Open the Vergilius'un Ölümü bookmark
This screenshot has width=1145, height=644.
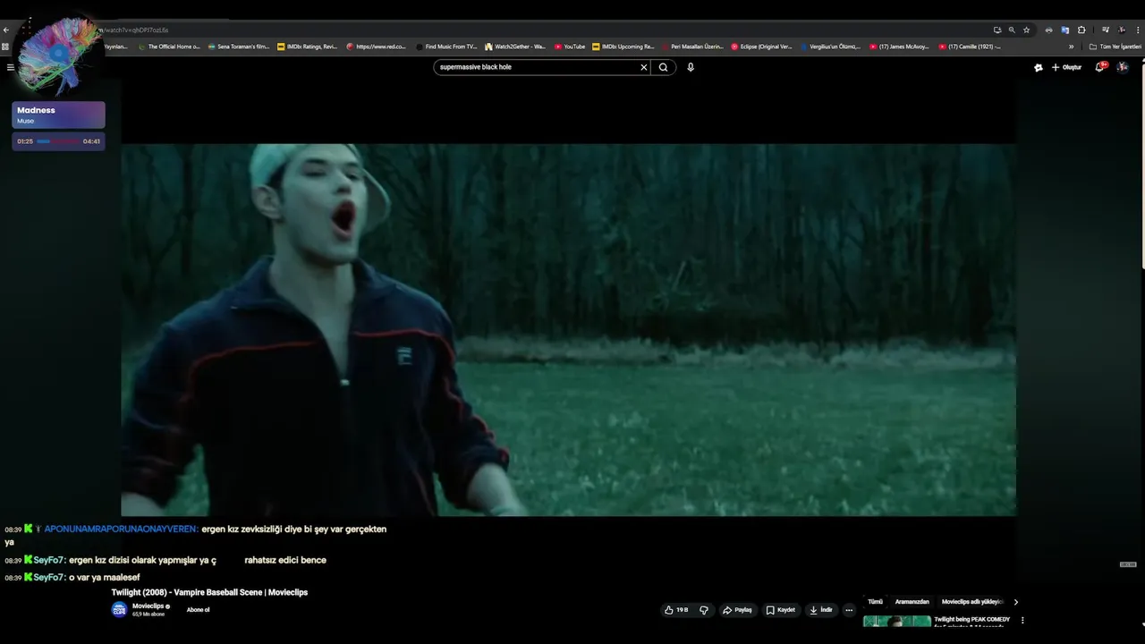tap(830, 47)
